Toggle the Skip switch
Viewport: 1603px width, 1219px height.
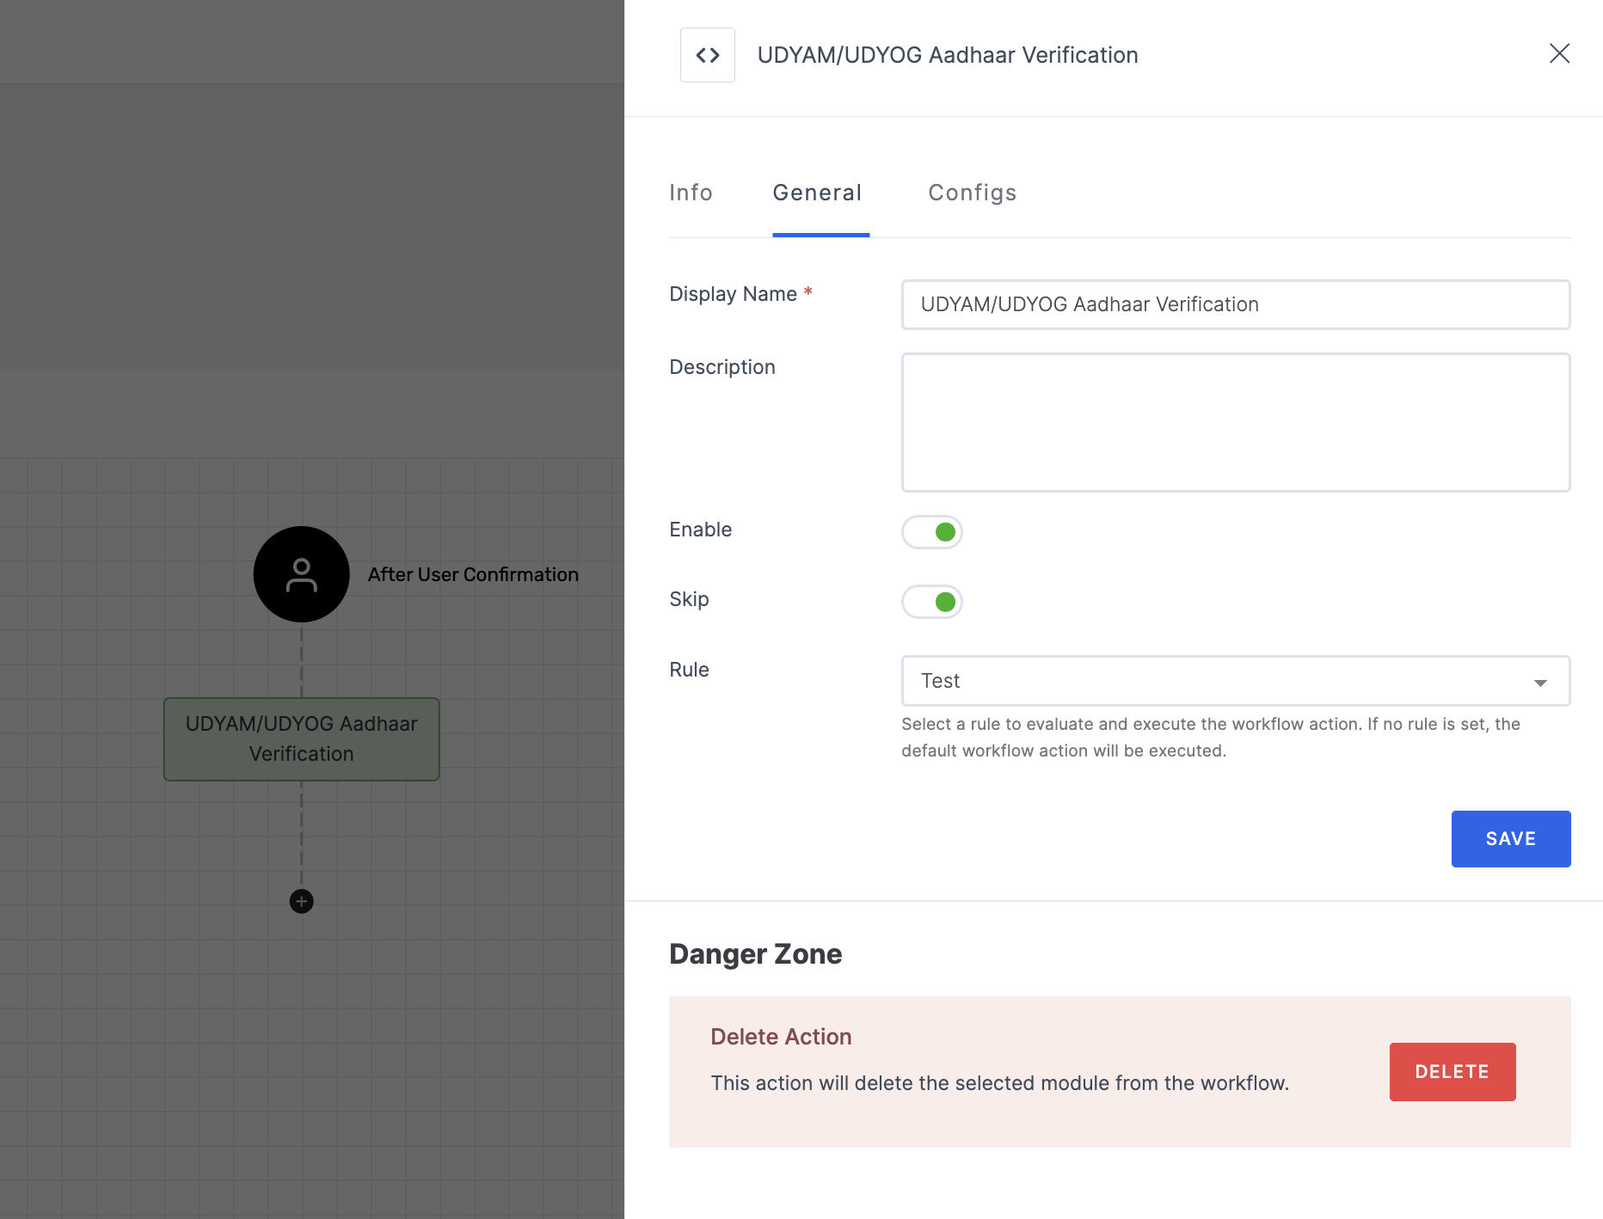click(x=931, y=602)
